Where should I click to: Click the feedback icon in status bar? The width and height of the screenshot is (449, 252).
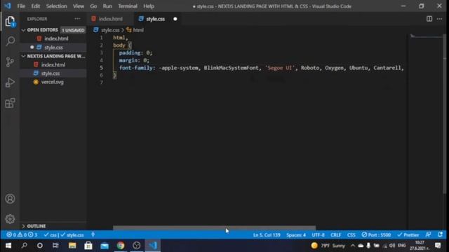click(x=429, y=235)
